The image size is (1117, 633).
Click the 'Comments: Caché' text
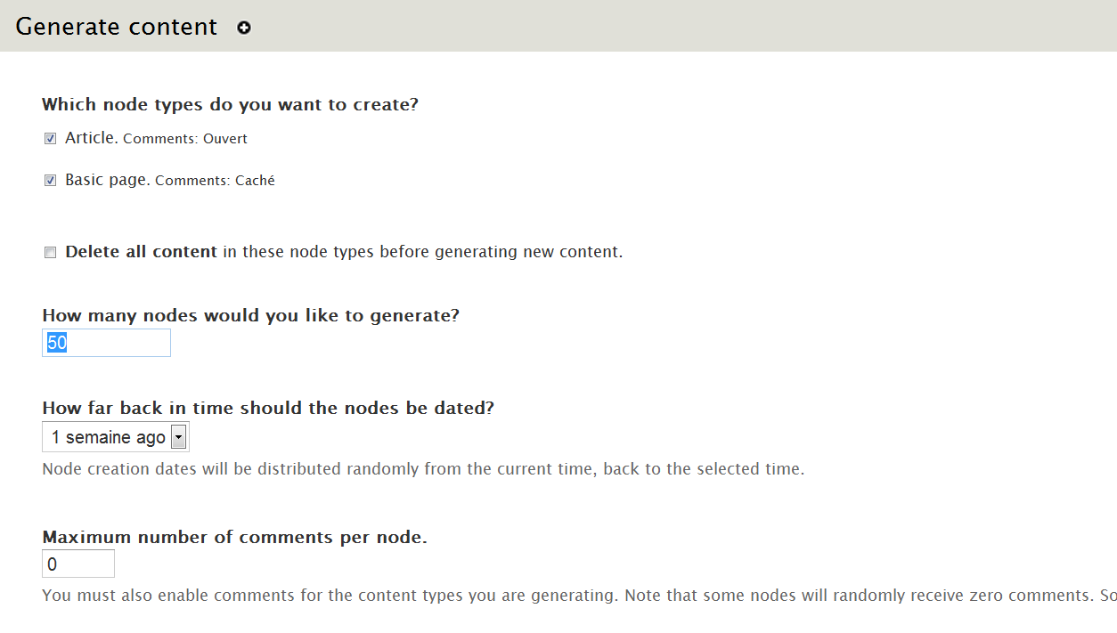215,181
